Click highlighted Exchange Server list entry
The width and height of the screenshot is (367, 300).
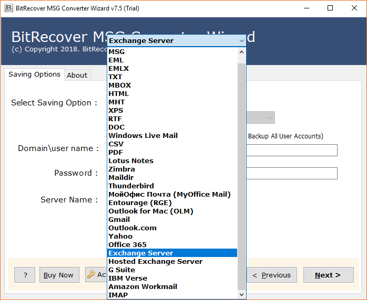[x=172, y=253]
